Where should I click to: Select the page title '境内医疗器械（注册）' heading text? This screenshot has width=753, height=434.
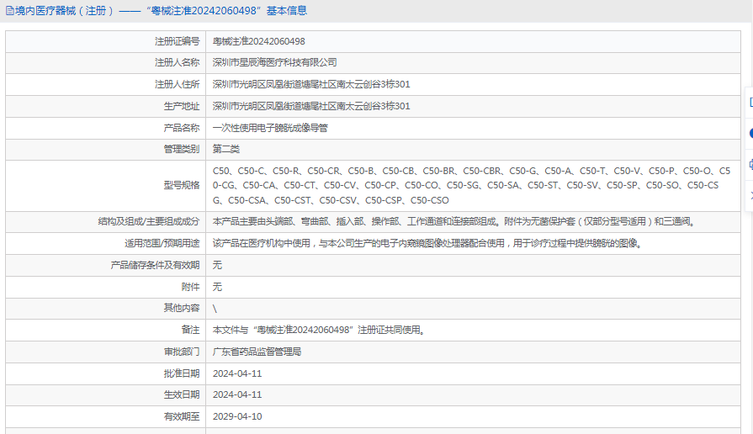[65, 11]
